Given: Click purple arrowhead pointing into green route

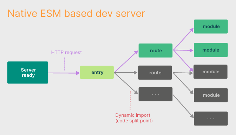Looking at the screenshot, I should pyautogui.click(x=136, y=52).
